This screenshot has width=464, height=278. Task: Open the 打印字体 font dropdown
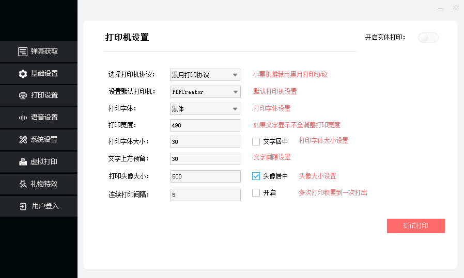point(205,109)
